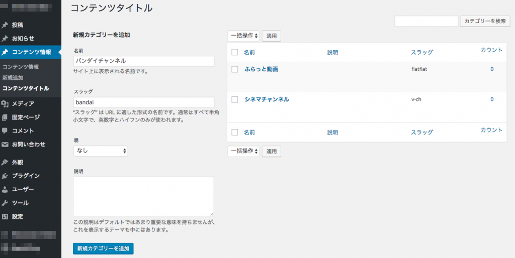The width and height of the screenshot is (515, 258).
Task: Click the brush icon for 外観
Action: point(5,162)
